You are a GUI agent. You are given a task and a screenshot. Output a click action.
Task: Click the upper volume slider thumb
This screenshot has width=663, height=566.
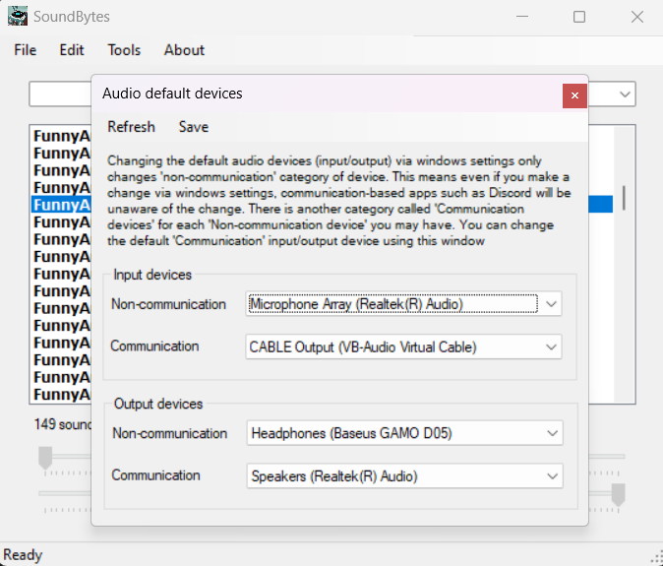coord(44,458)
